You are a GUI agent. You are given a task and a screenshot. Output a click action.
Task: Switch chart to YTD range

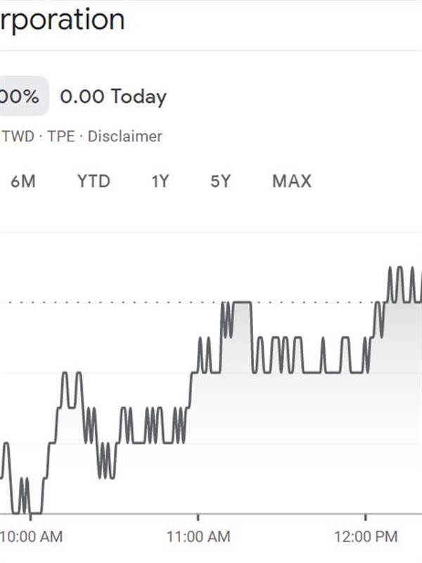click(x=94, y=181)
